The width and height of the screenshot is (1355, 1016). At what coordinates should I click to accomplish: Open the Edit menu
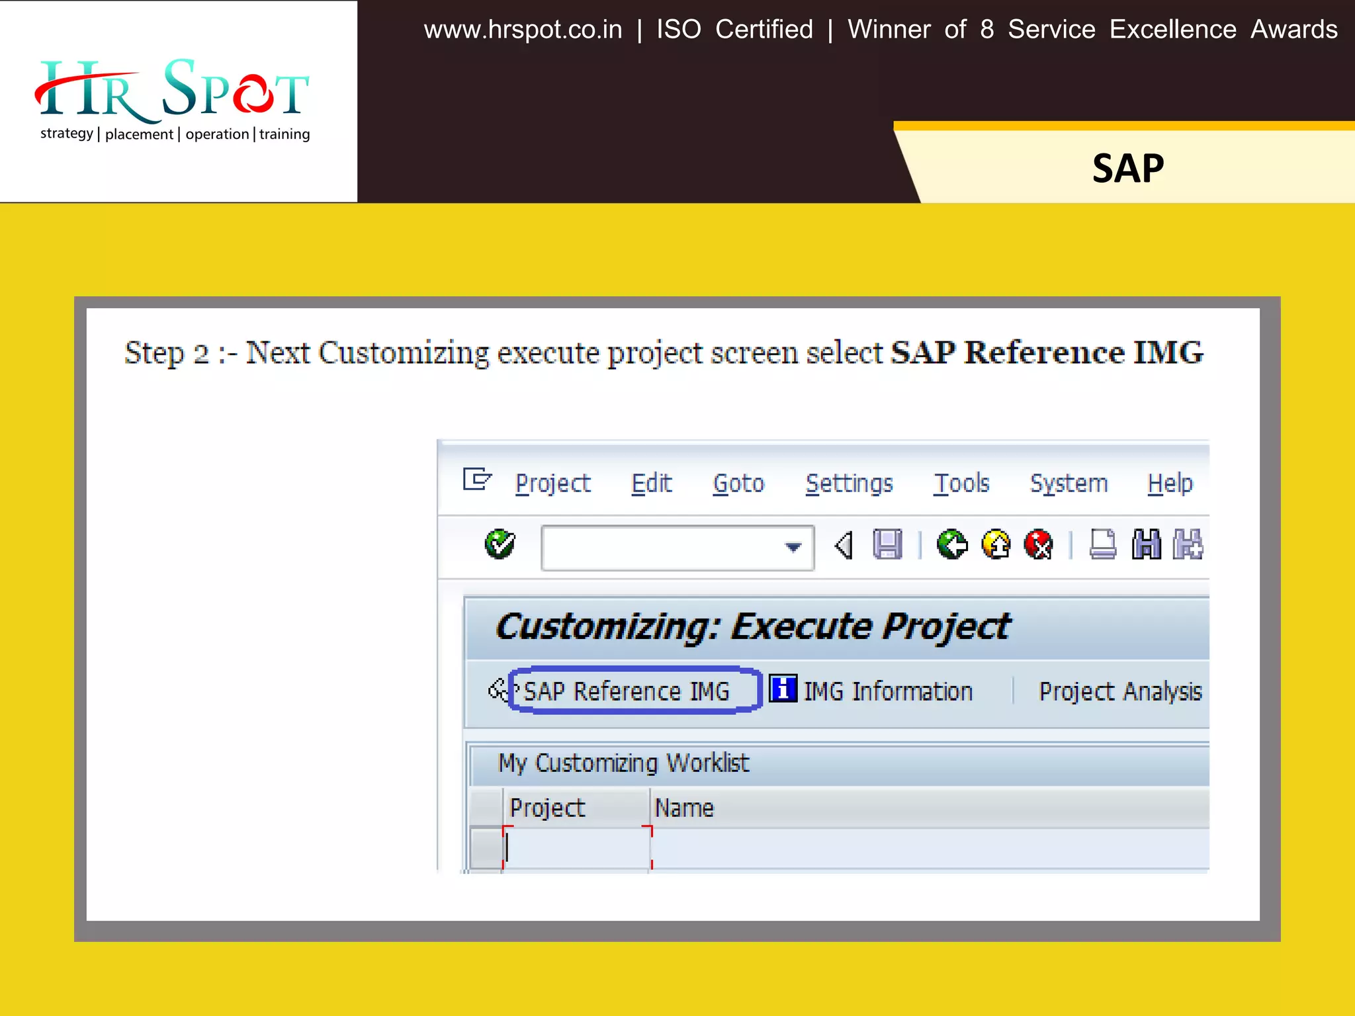click(x=652, y=484)
